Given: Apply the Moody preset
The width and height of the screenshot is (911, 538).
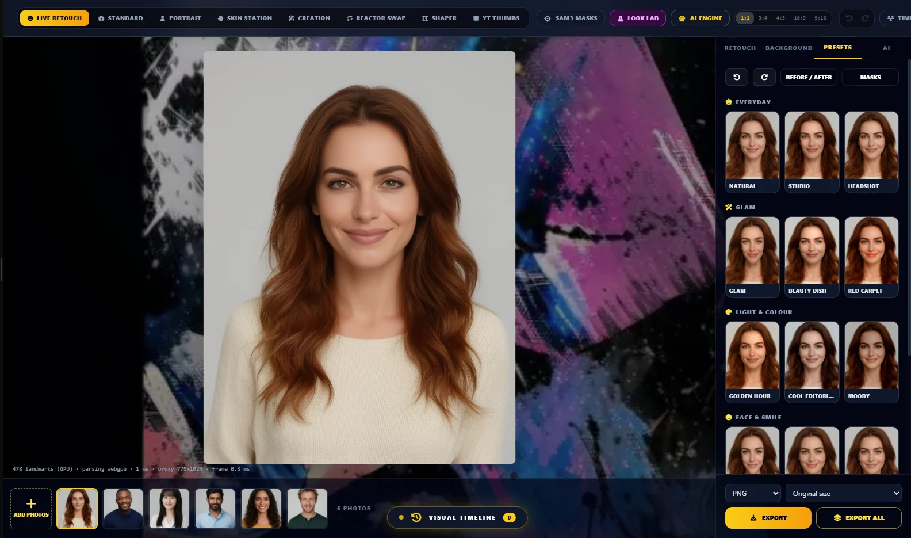Looking at the screenshot, I should 871,362.
